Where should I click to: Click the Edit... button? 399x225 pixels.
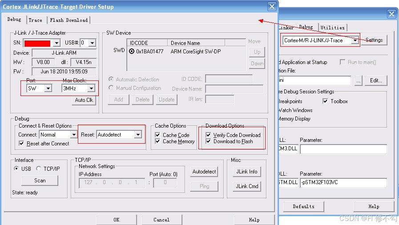(x=376, y=80)
